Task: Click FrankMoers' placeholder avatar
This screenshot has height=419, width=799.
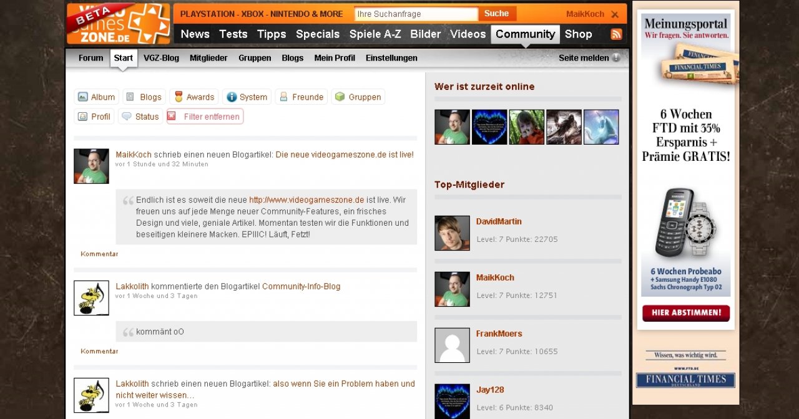Action: tap(452, 345)
